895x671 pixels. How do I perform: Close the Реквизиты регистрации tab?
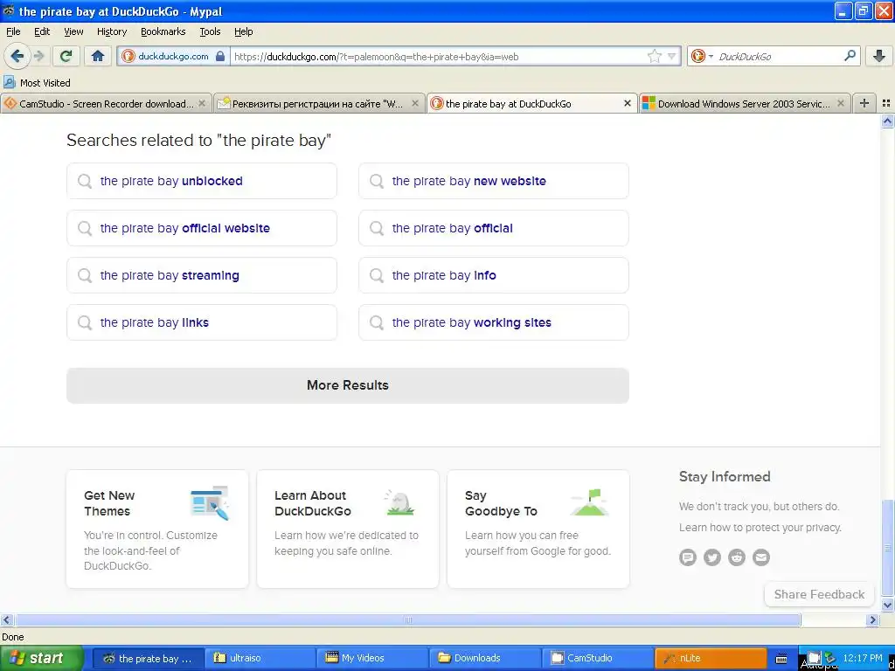point(415,103)
